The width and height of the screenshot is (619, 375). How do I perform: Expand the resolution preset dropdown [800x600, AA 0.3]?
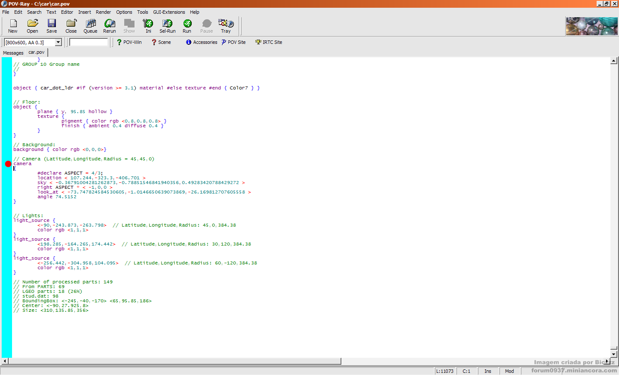pos(58,42)
